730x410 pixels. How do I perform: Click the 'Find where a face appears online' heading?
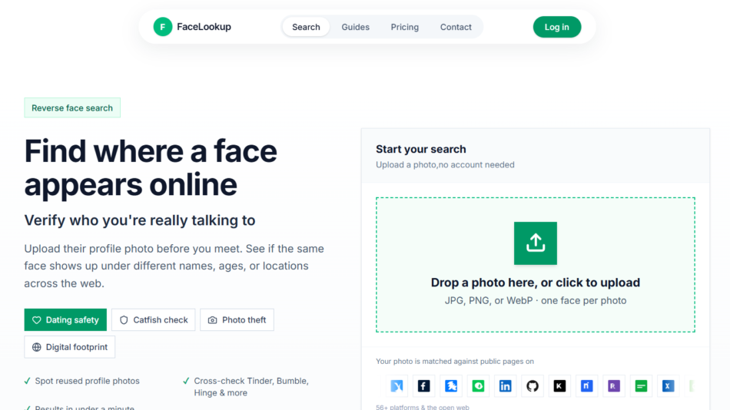[151, 168]
